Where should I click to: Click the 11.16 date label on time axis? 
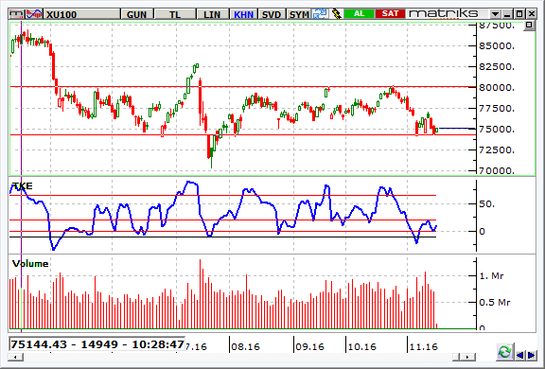(423, 346)
